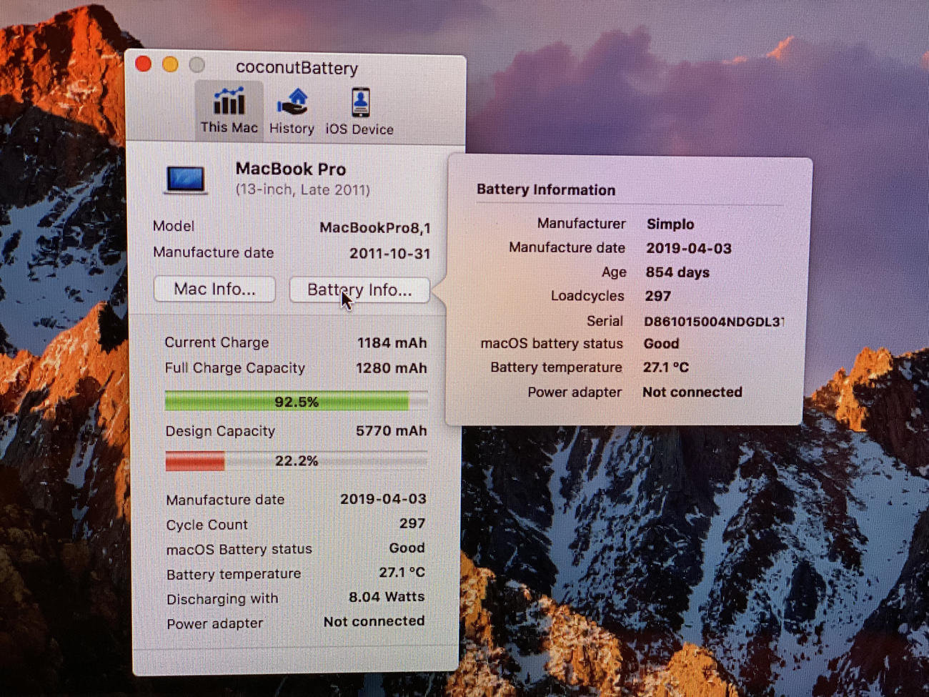Open the History tab

coord(292,111)
